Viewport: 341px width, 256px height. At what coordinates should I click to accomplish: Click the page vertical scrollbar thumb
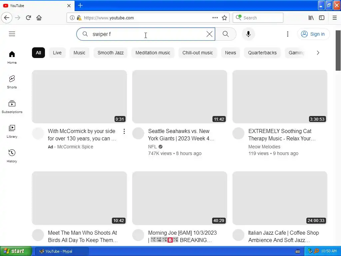(x=338, y=51)
